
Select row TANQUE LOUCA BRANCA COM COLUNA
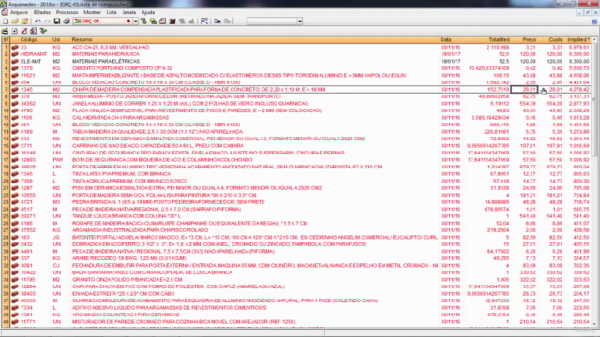296,216
